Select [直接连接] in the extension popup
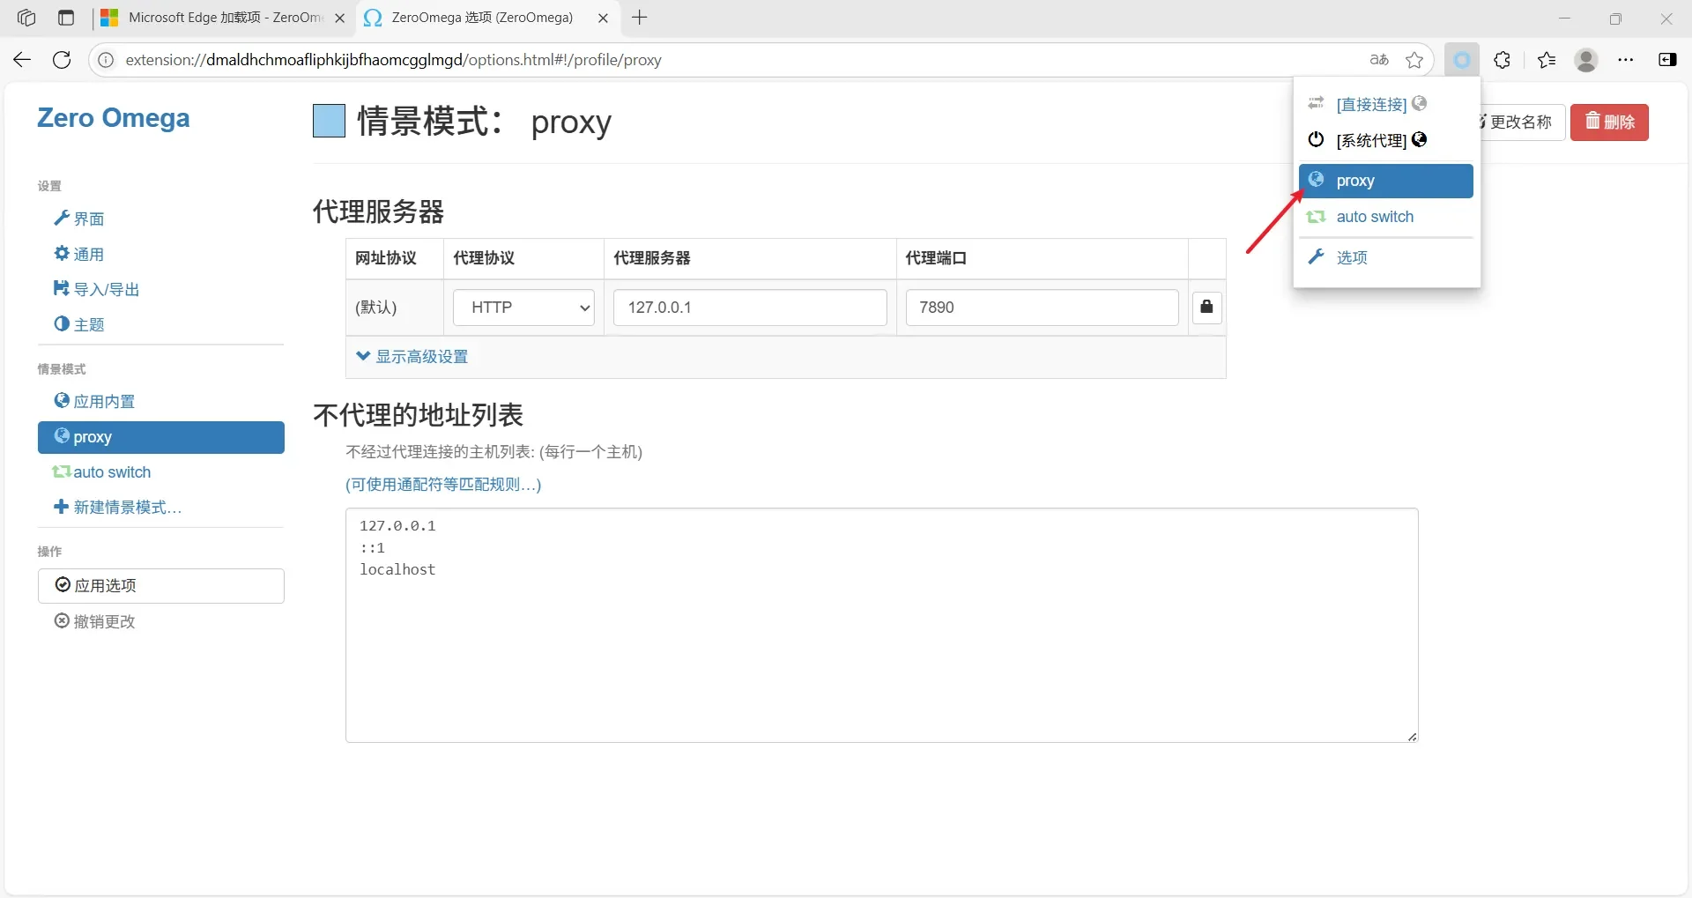The width and height of the screenshot is (1692, 898). (1373, 103)
